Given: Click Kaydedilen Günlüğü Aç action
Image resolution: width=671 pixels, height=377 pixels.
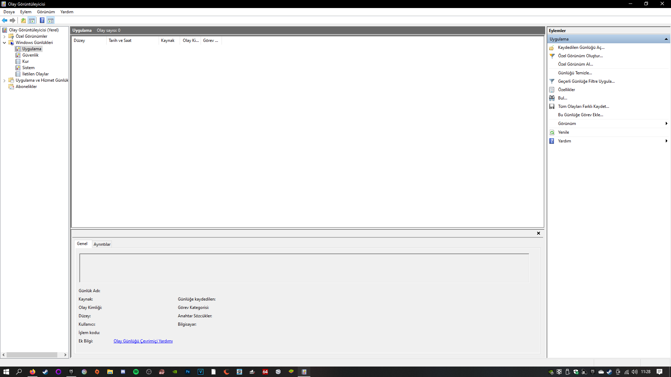Looking at the screenshot, I should (581, 47).
